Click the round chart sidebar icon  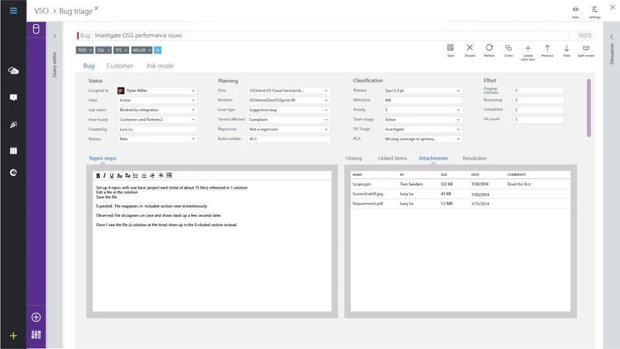coord(14,173)
